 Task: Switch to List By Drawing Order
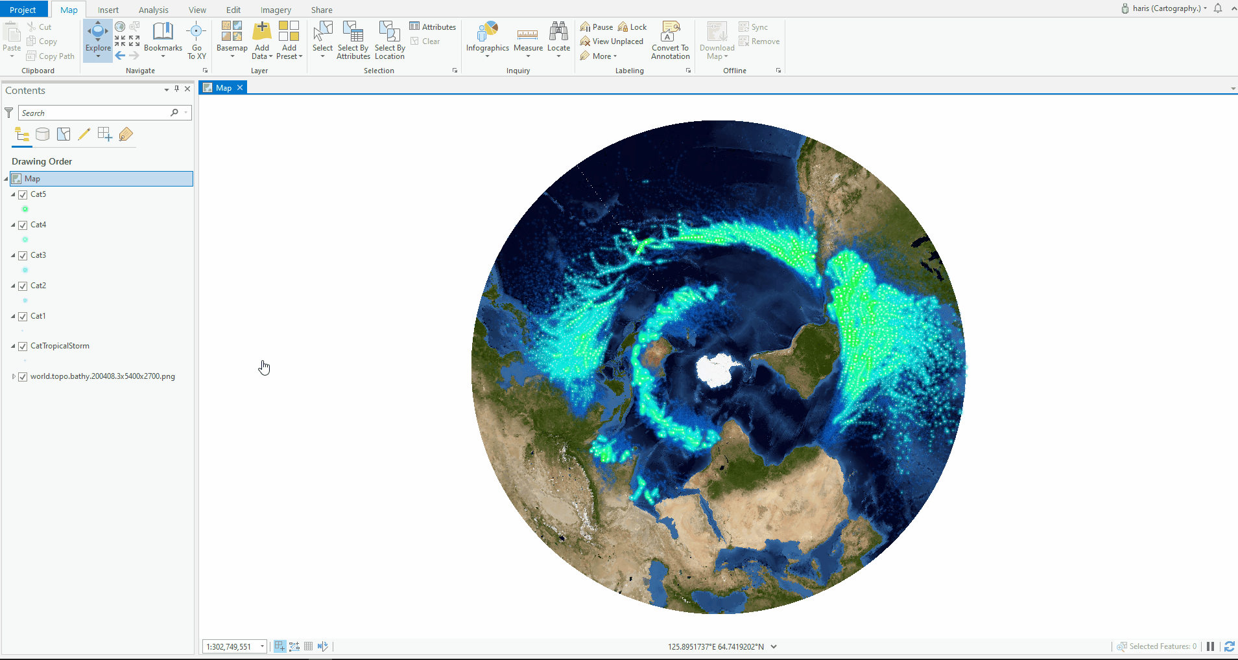tap(22, 134)
